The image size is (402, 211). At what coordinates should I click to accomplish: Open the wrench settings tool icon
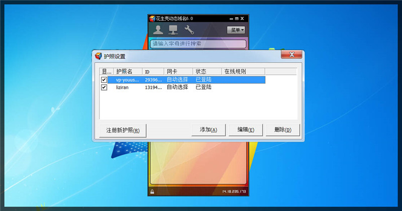(189, 30)
